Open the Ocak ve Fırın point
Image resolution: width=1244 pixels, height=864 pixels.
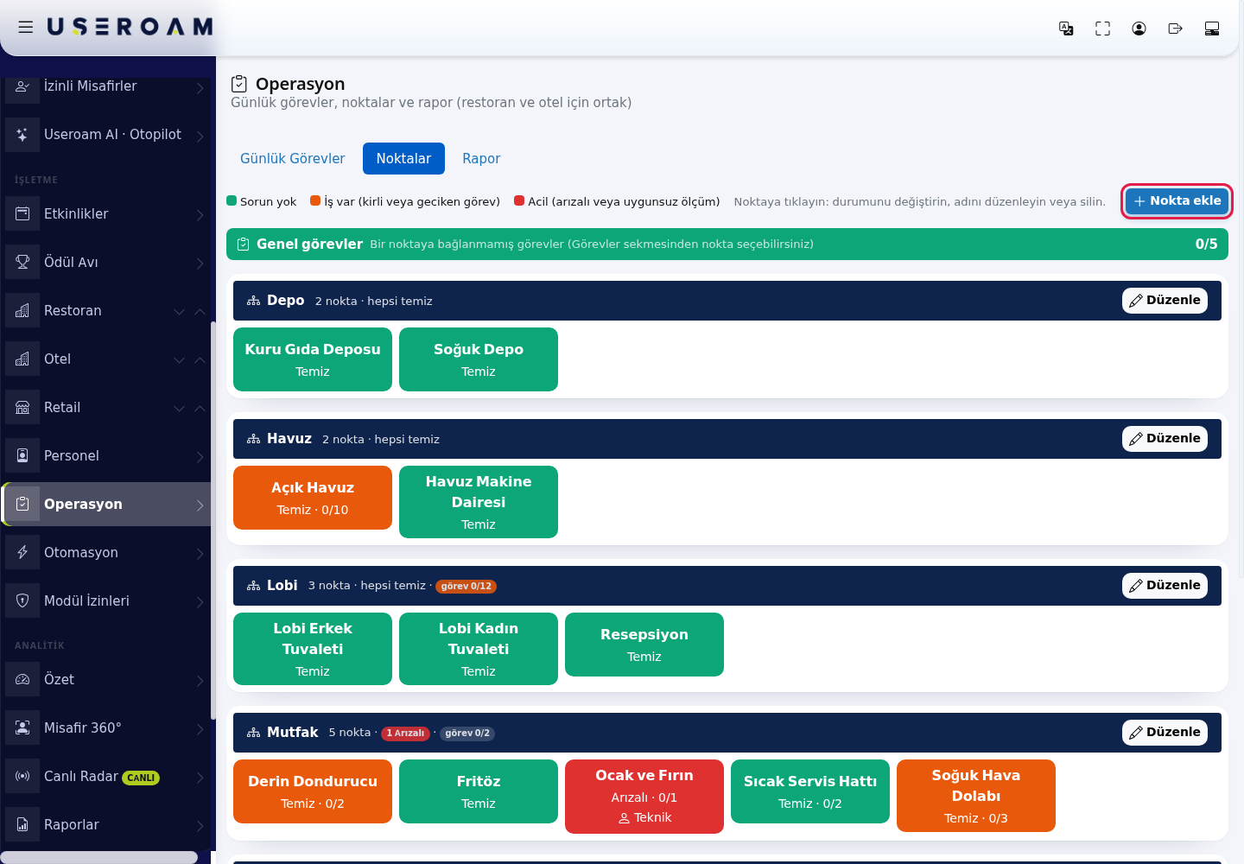tap(644, 797)
